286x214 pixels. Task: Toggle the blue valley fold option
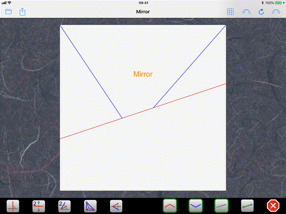(x=196, y=206)
